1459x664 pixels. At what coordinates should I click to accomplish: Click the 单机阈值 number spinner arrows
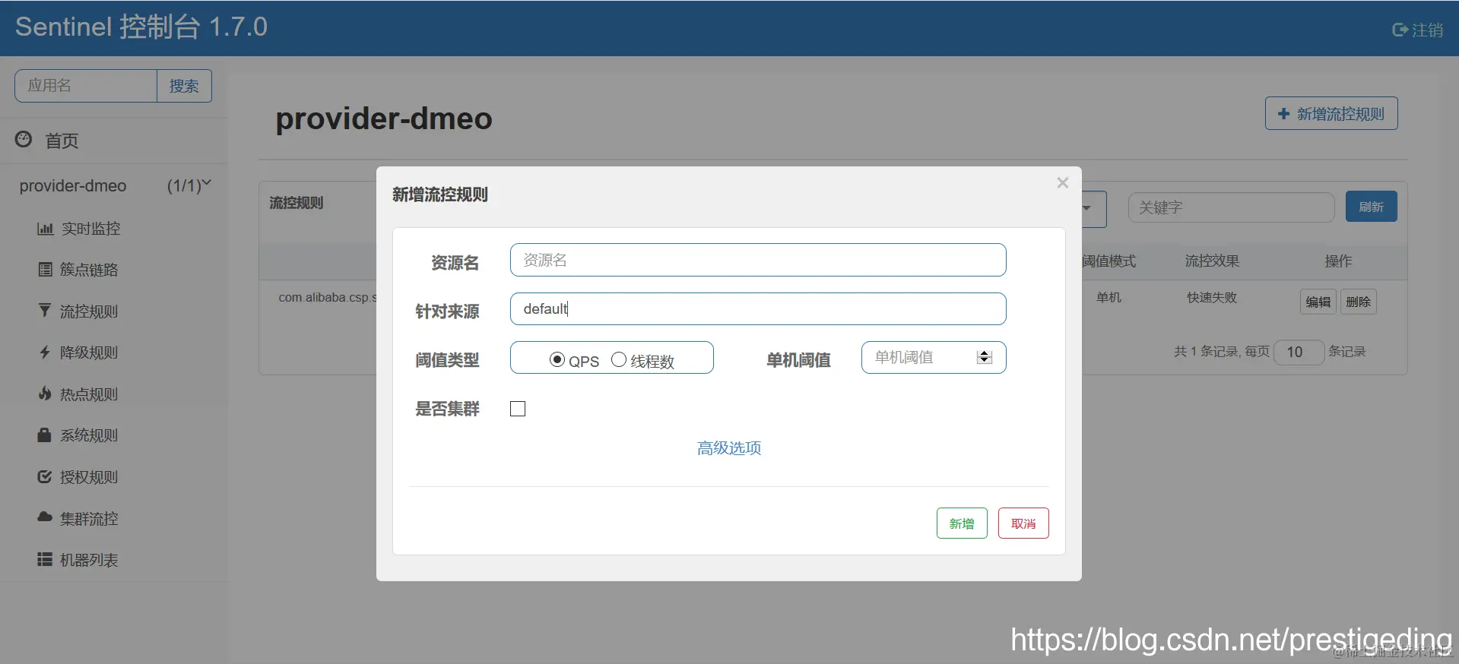point(985,357)
